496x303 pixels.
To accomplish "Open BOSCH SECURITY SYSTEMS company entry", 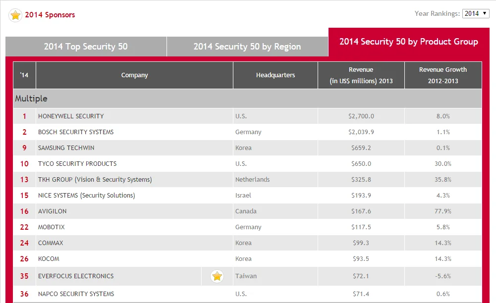I will coord(76,132).
